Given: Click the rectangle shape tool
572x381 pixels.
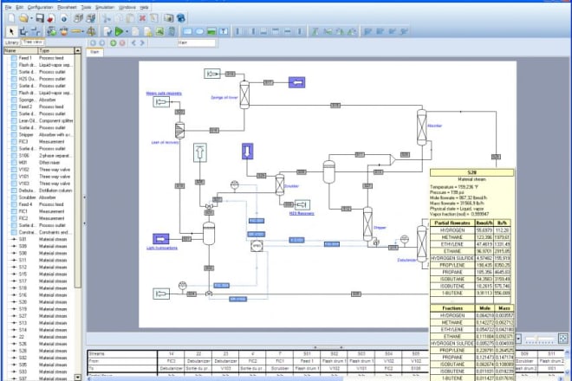Looking at the screenshot, I should (187, 32).
